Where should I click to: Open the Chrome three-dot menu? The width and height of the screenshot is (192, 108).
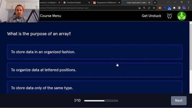(x=189, y=8)
